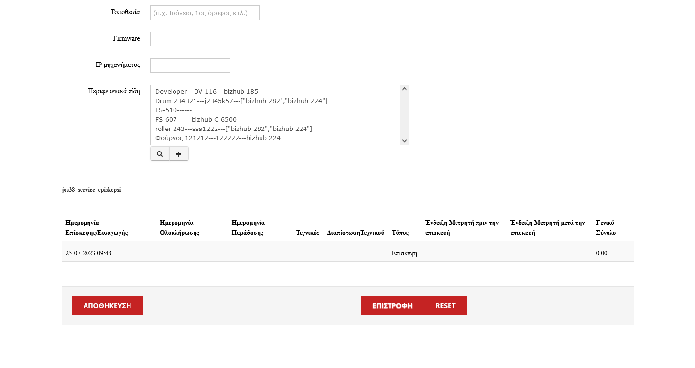Select Developer---DV-116---bizhub 185 list entry
Screen dimensions: 695x368
(x=206, y=92)
